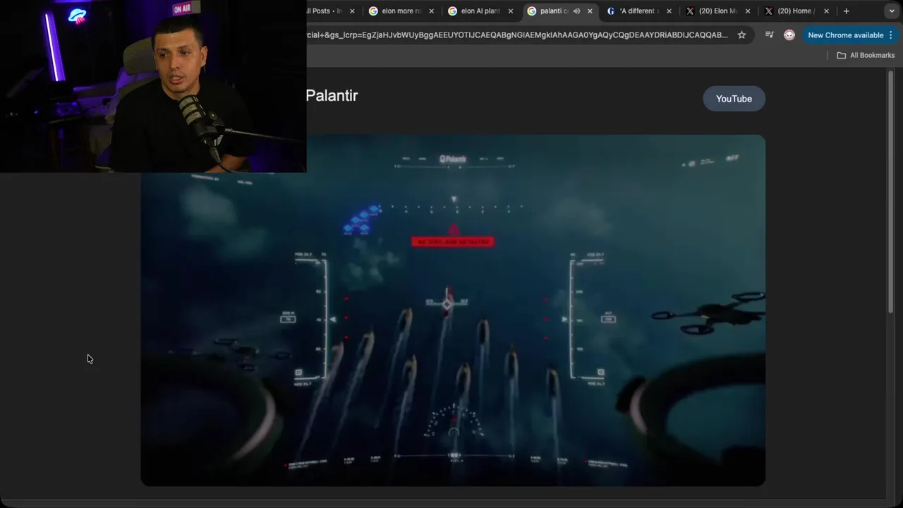Close the 'A different' tab
The image size is (903, 508).
click(x=669, y=11)
